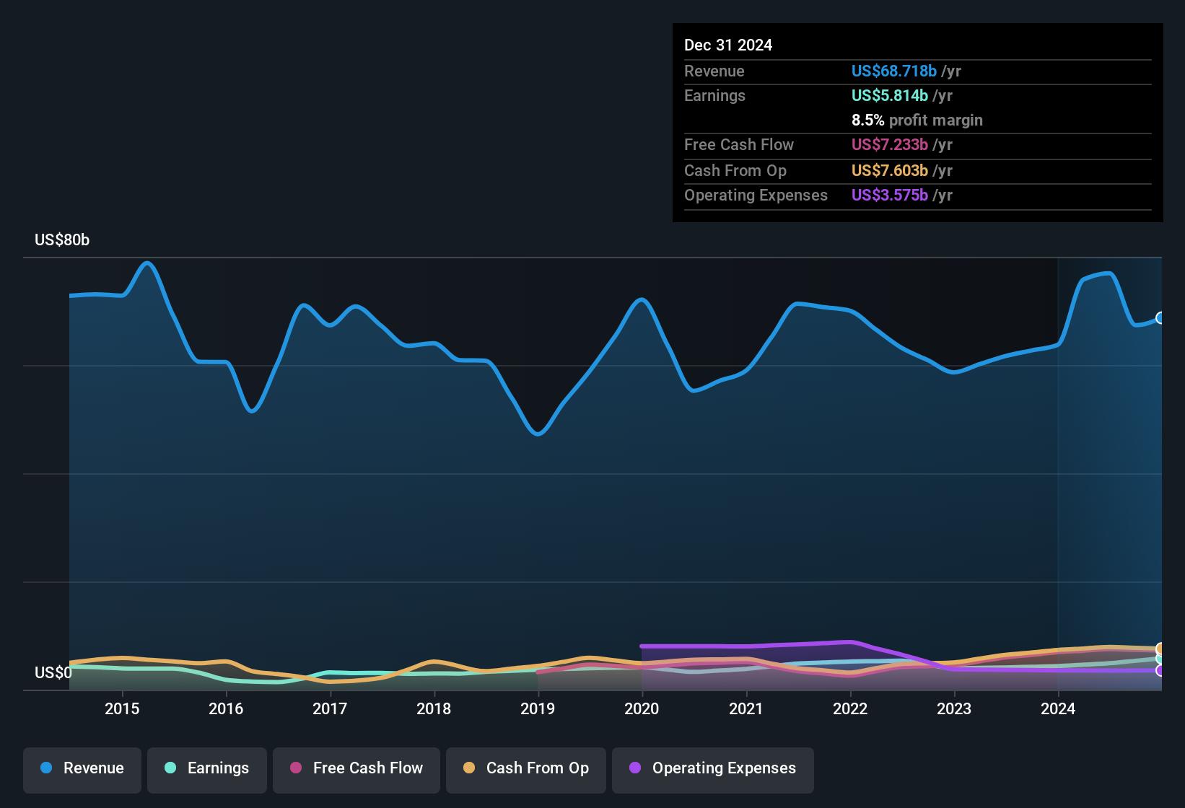Toggle the Free Cash Flow series
1185x808 pixels.
[x=357, y=769]
